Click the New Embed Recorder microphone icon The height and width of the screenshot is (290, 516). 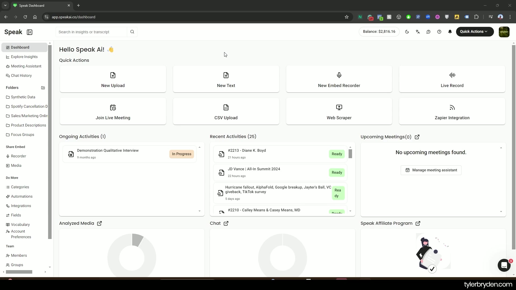point(339,75)
